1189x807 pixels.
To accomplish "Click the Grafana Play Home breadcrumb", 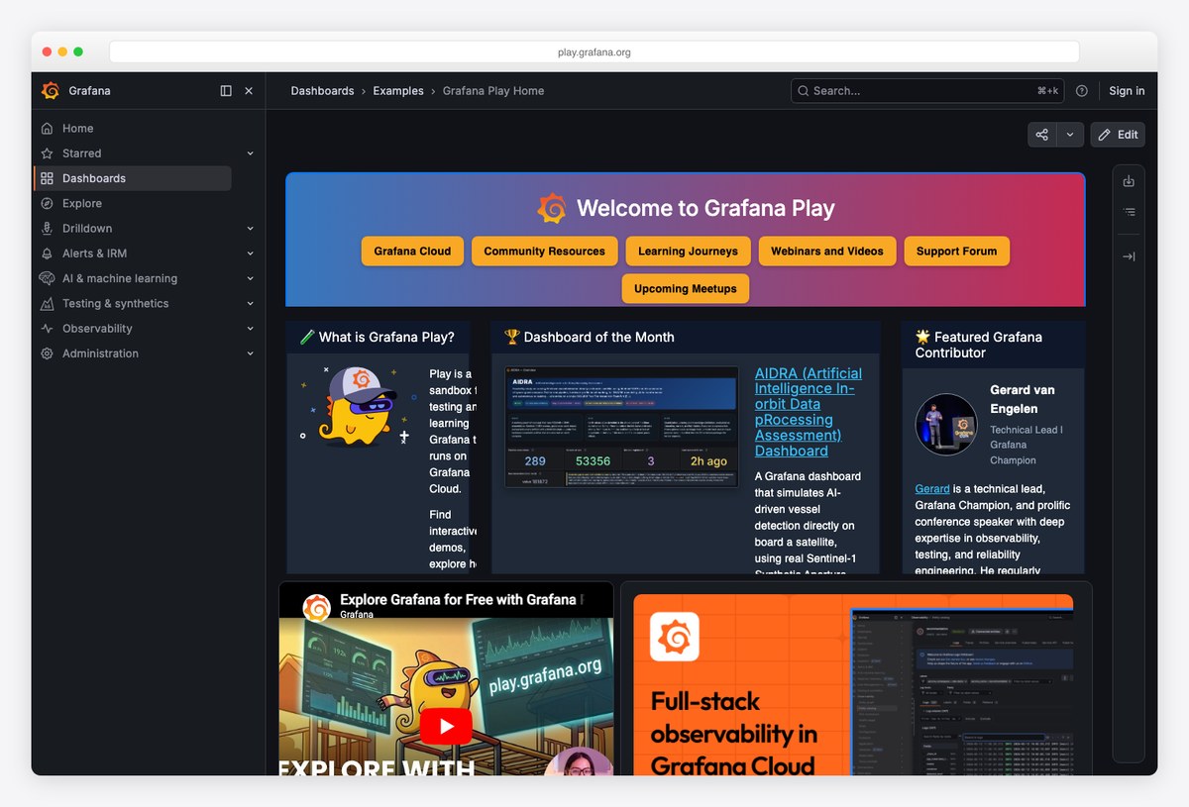I will pyautogui.click(x=493, y=91).
